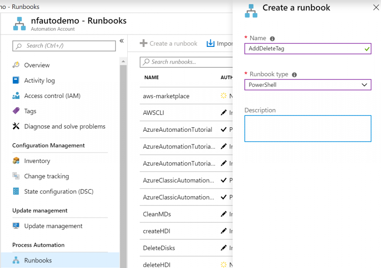
Task: Click the Name field containing AddDeleteTag
Action: [308, 49]
